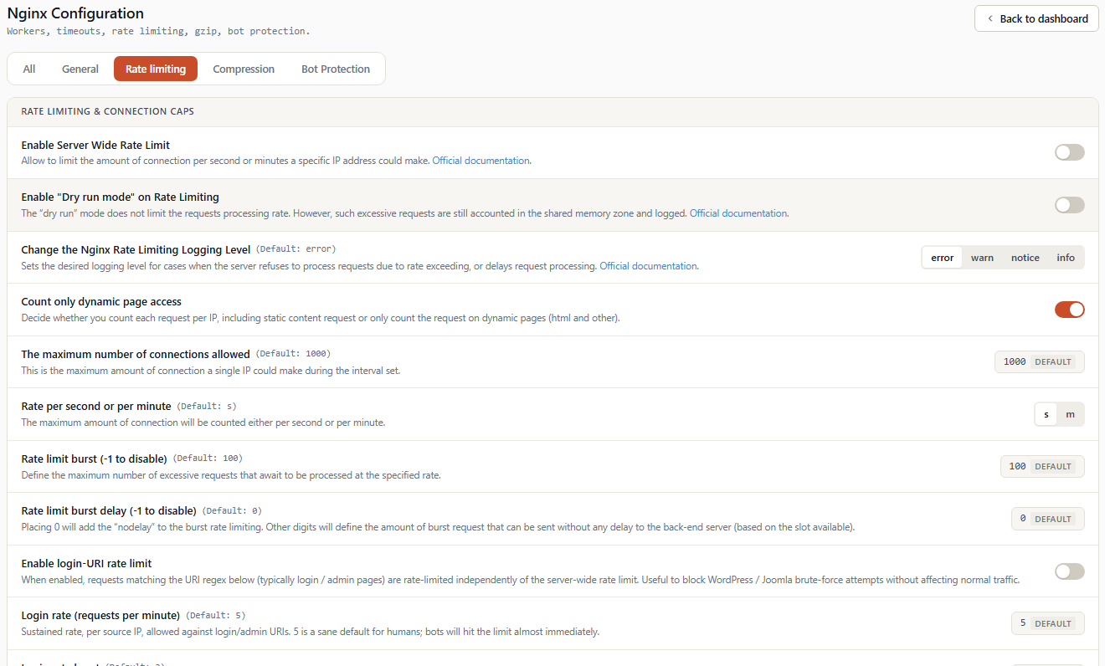Go to the Bot Protection tab
The height and width of the screenshot is (666, 1105).
[x=336, y=69]
